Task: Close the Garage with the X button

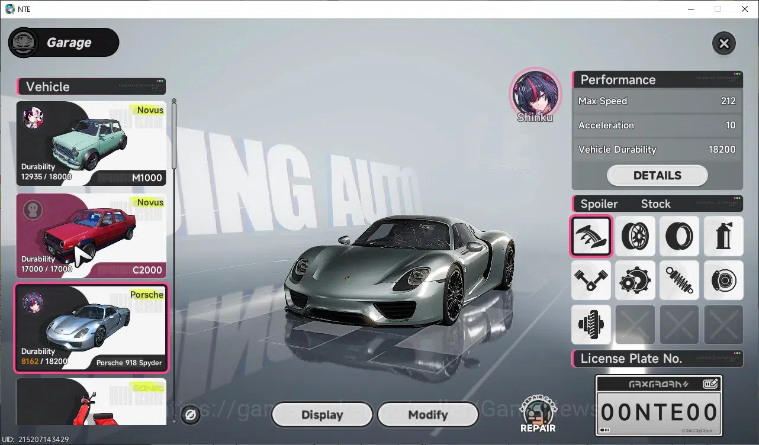Action: click(723, 43)
